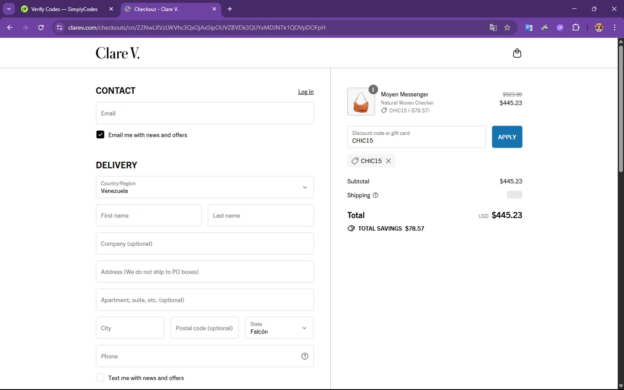This screenshot has width=624, height=390.
Task: Expand the State dropdown showing Falcón
Action: pos(279,328)
